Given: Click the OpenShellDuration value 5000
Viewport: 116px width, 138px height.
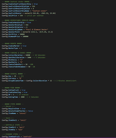Looking at the screenshot, I should pos(29,57).
